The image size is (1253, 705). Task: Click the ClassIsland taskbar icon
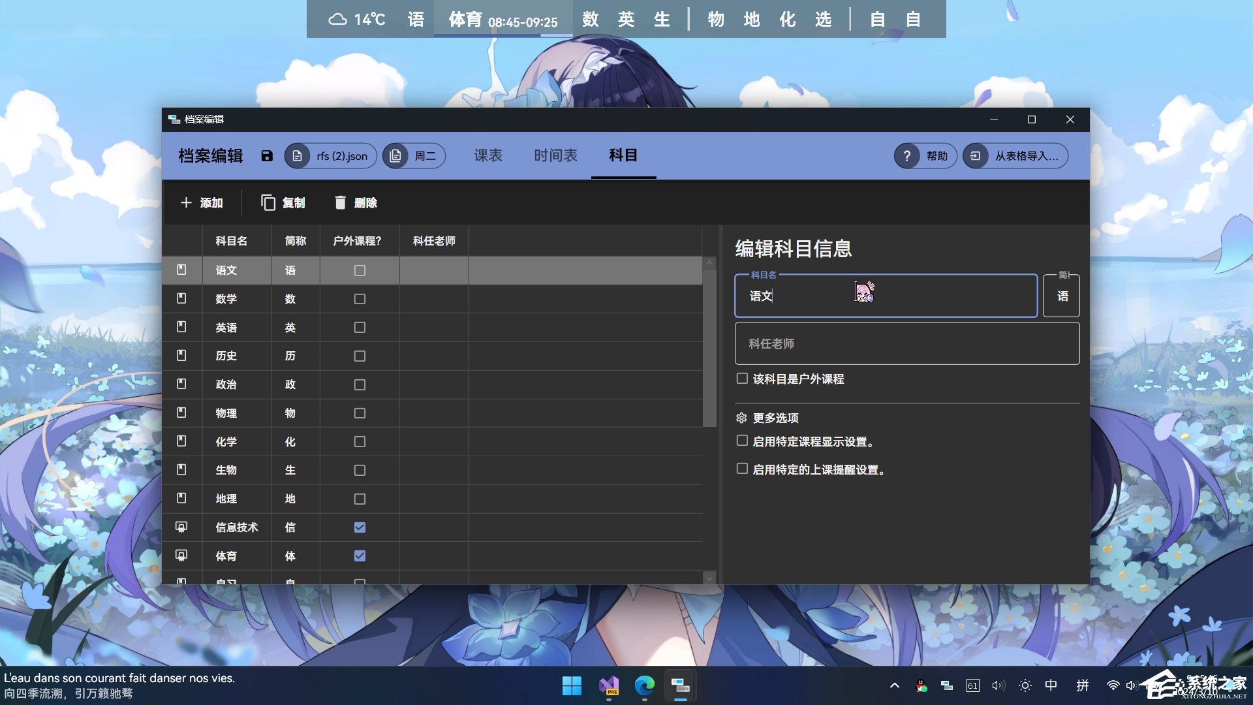click(x=681, y=685)
